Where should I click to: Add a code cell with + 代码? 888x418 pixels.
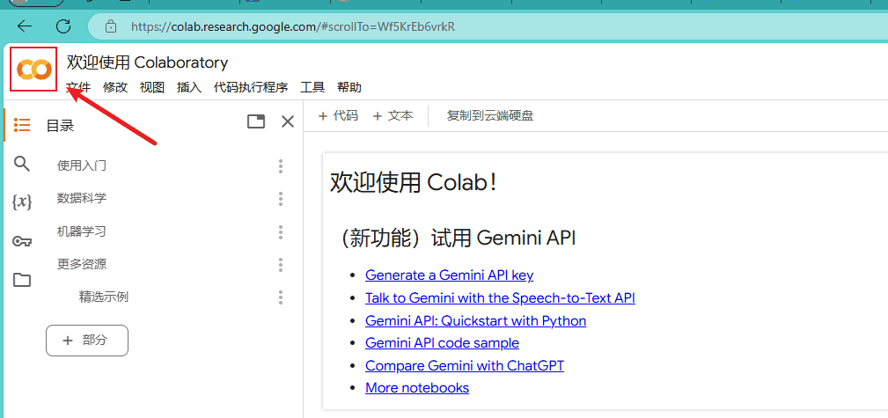tap(338, 116)
